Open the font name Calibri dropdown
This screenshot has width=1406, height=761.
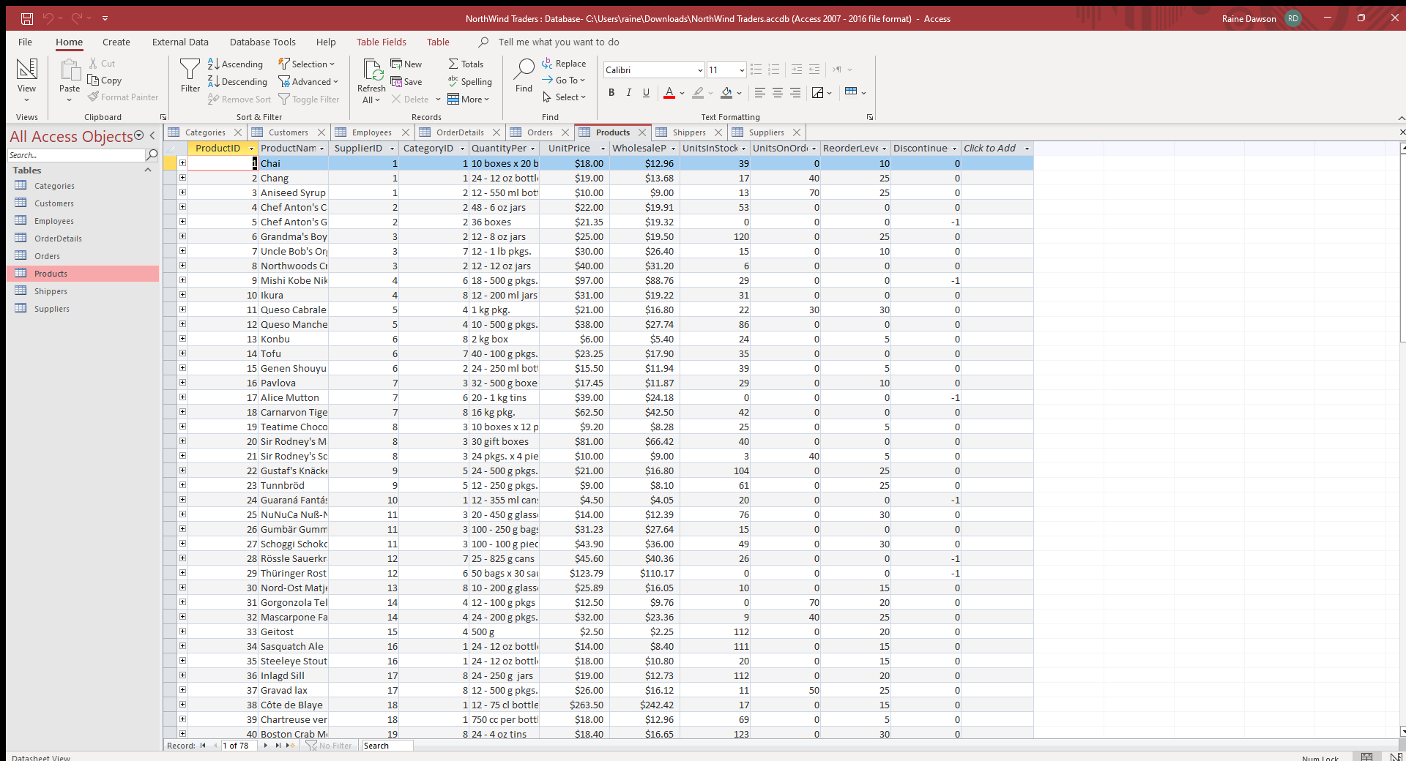click(700, 70)
